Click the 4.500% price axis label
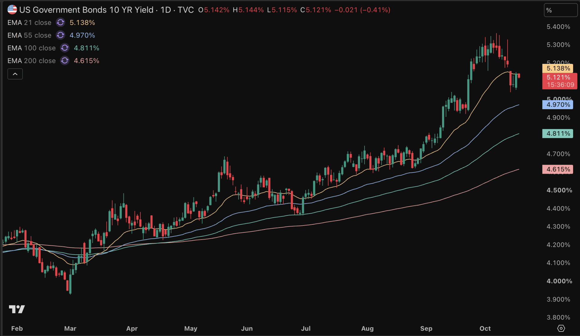Image resolution: width=580 pixels, height=336 pixels. coord(559,190)
